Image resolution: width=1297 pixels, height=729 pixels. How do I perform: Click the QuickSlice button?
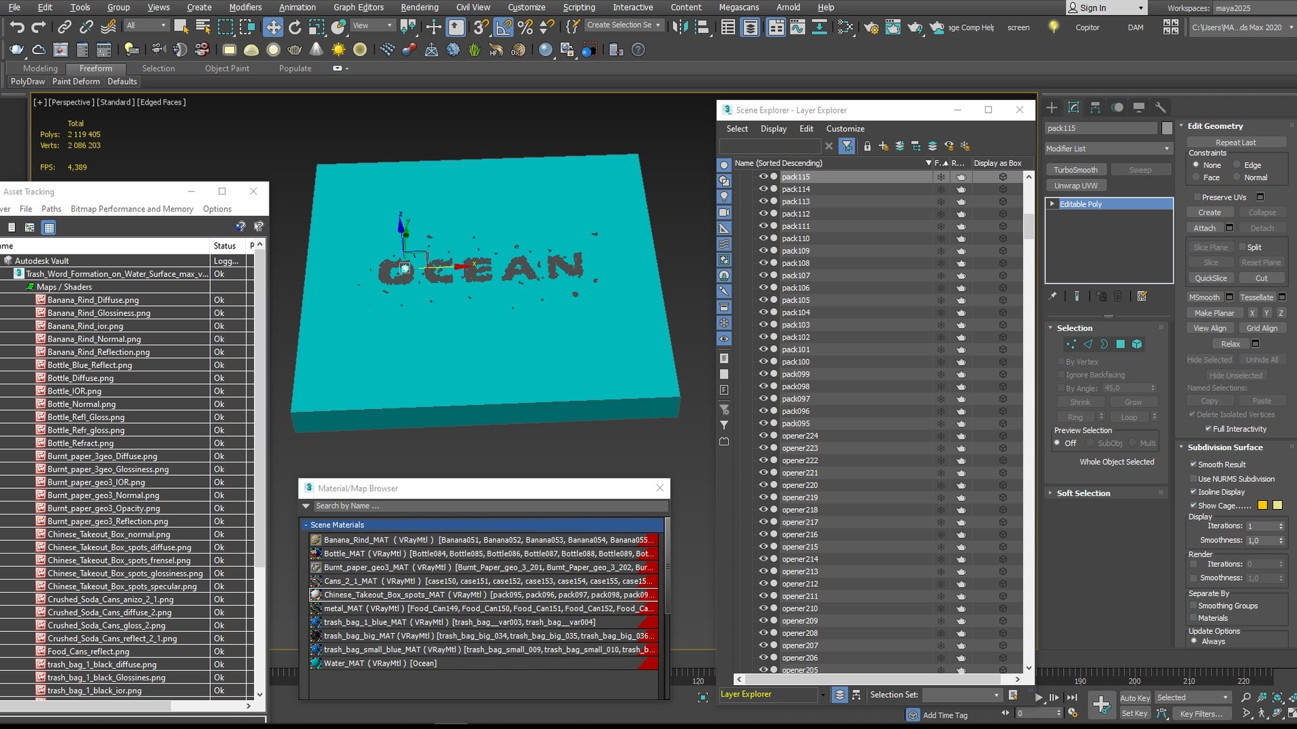1211,278
